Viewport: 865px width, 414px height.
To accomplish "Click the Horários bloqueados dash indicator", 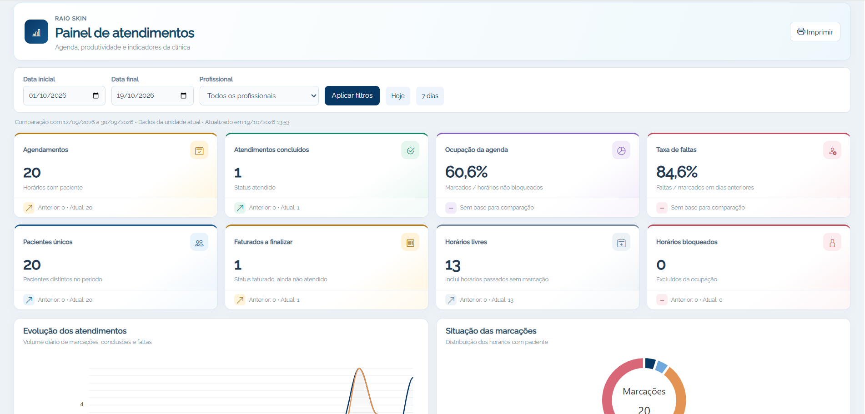I will [662, 300].
